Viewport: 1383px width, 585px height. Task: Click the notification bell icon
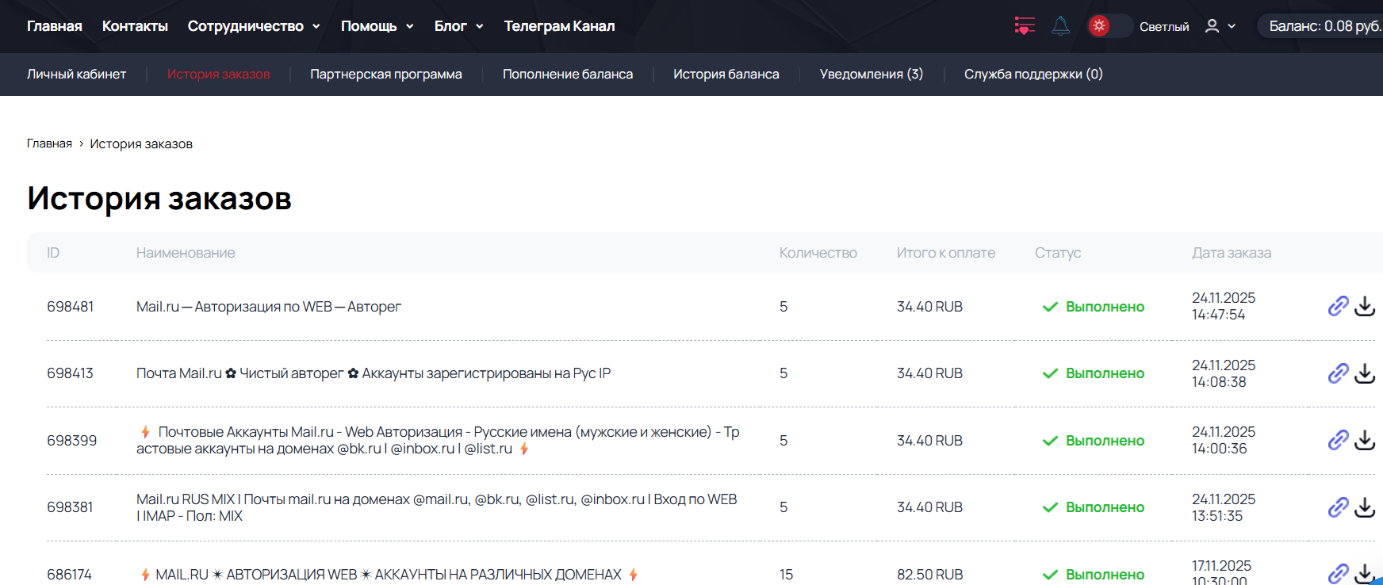coord(1060,26)
